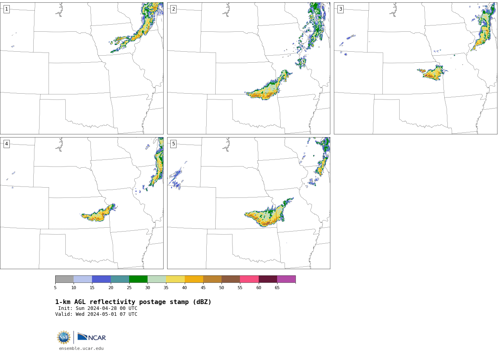Click the panel number 2 label box

coord(173,9)
